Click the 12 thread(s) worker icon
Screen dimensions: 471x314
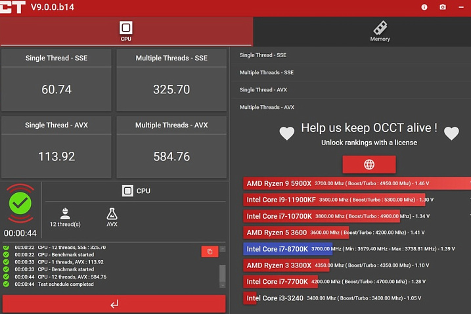pyautogui.click(x=65, y=213)
